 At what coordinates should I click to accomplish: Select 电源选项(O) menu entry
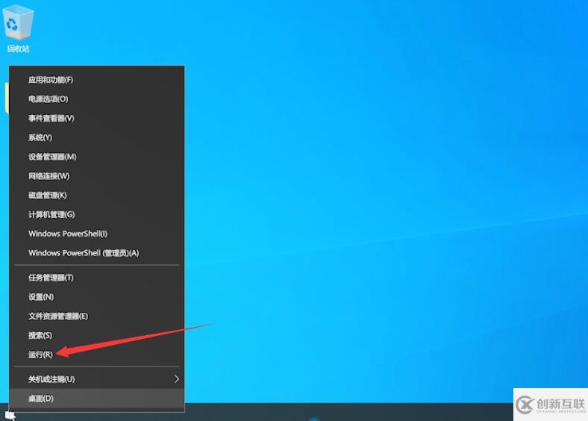pos(97,99)
